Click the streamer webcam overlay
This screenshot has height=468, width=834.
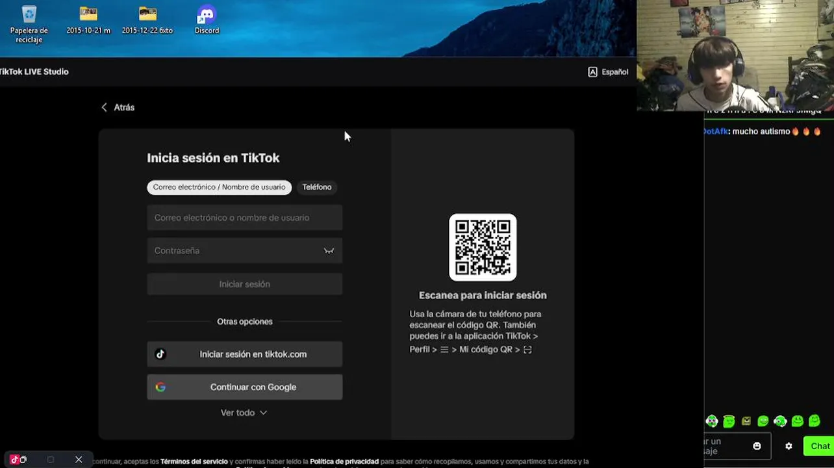[735, 56]
